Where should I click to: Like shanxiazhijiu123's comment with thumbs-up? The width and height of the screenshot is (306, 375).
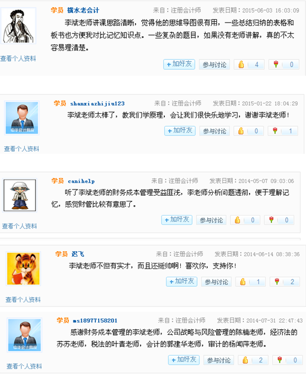coord(241,131)
